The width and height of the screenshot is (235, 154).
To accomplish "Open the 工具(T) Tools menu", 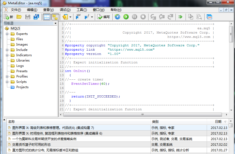I will pos(81,10).
